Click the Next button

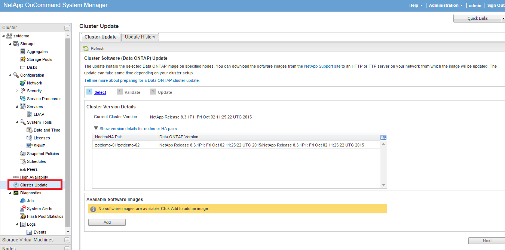(x=487, y=241)
